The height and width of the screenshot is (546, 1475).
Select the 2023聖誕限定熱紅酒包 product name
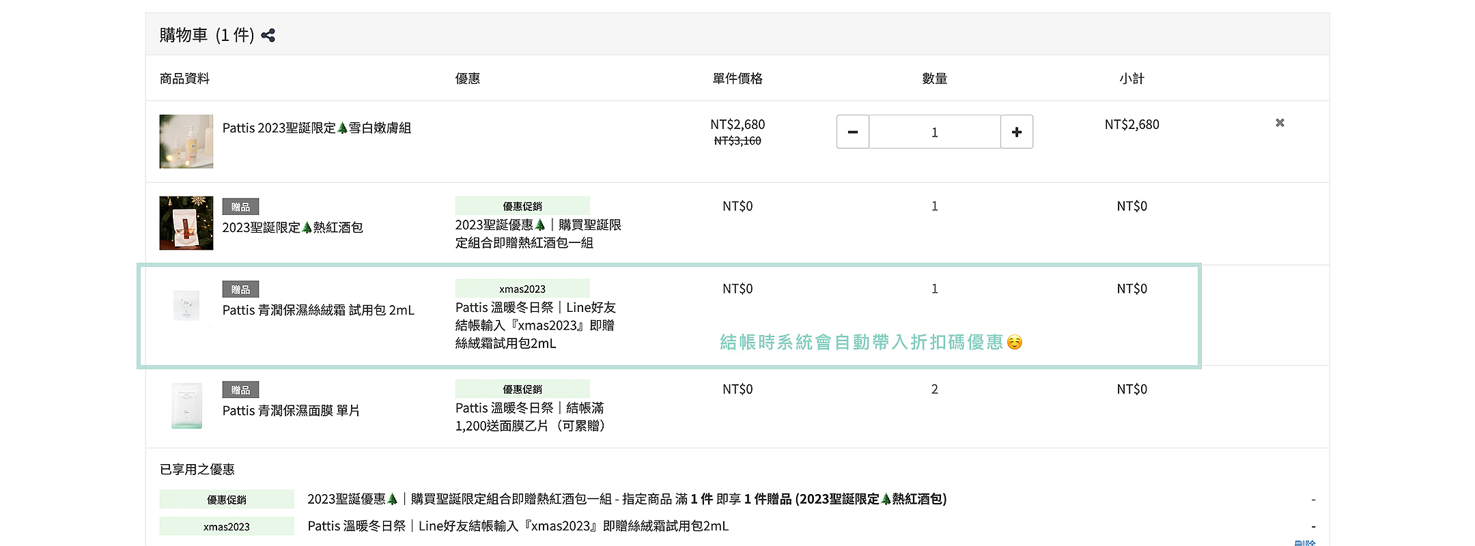[292, 228]
